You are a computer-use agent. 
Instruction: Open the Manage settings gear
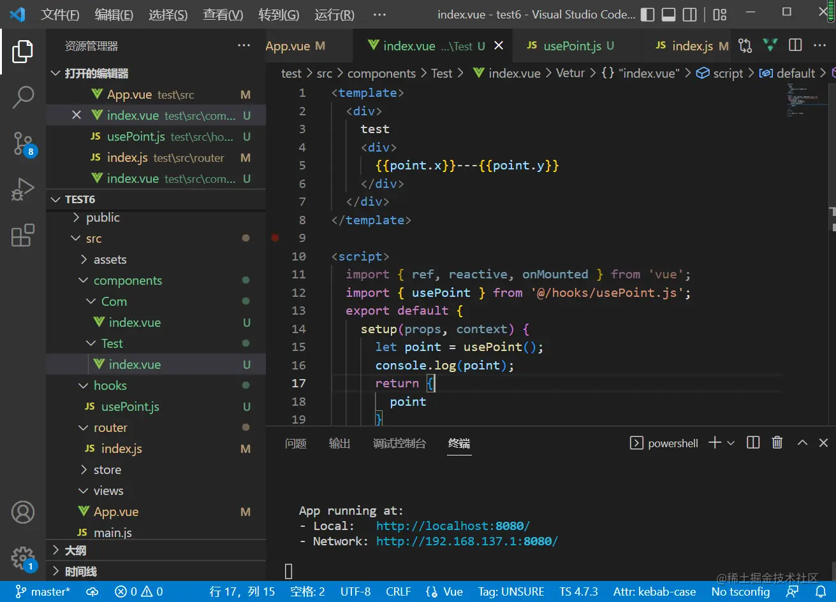coord(23,557)
